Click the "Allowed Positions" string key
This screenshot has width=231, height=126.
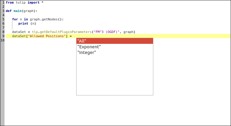point(47,36)
